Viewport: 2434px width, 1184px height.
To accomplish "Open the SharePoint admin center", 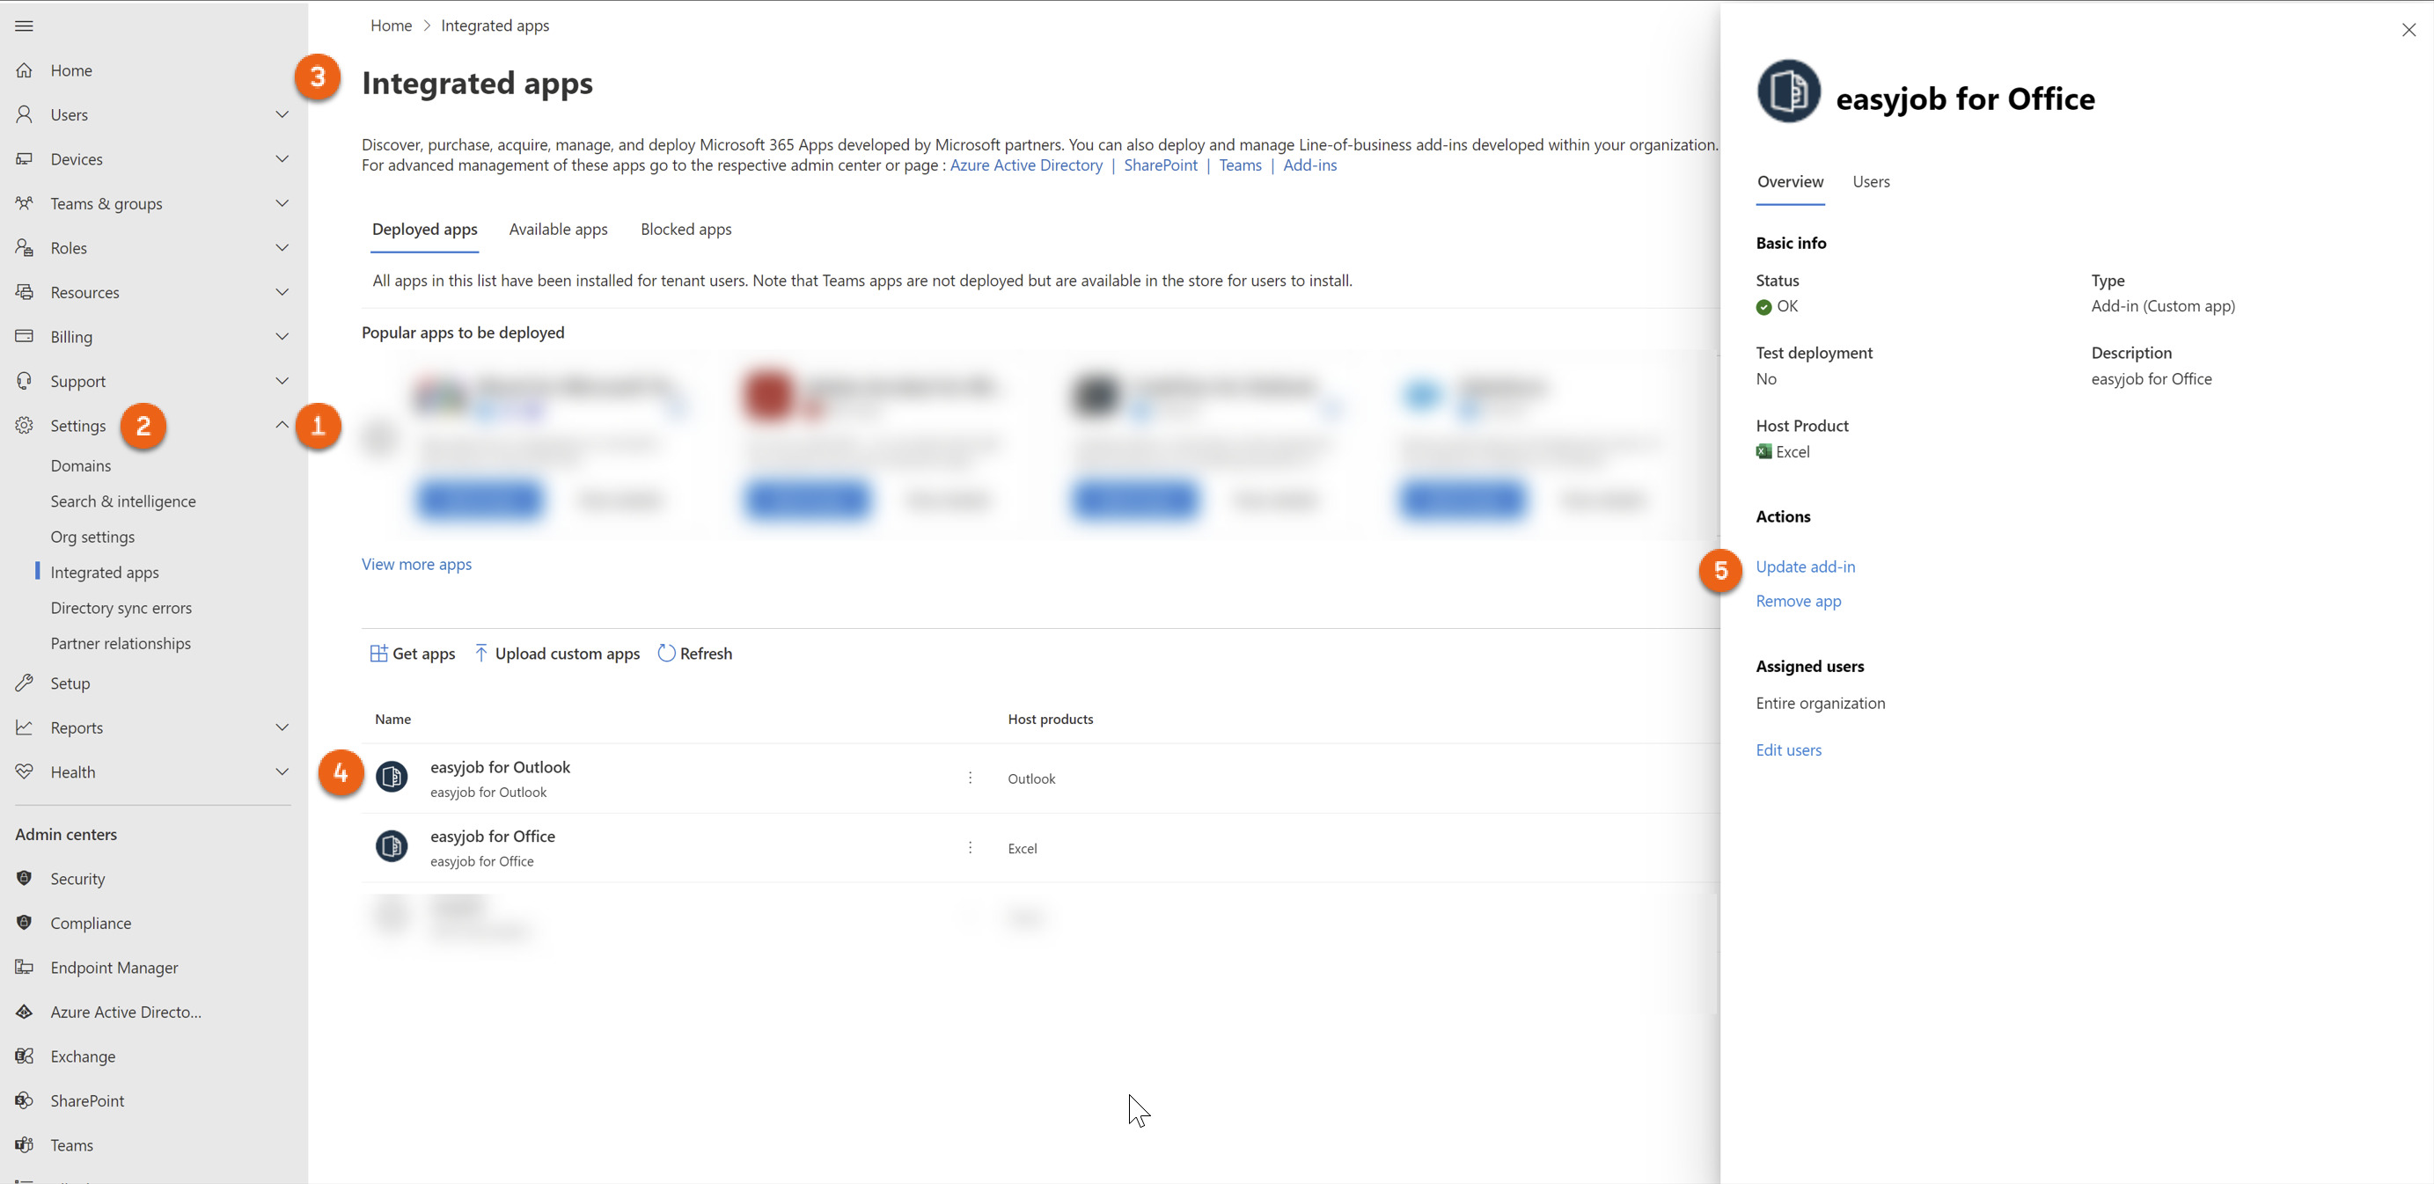I will pos(87,1100).
